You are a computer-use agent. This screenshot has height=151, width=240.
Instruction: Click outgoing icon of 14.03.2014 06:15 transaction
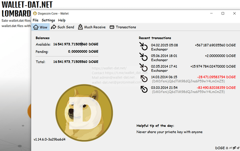(144, 79)
